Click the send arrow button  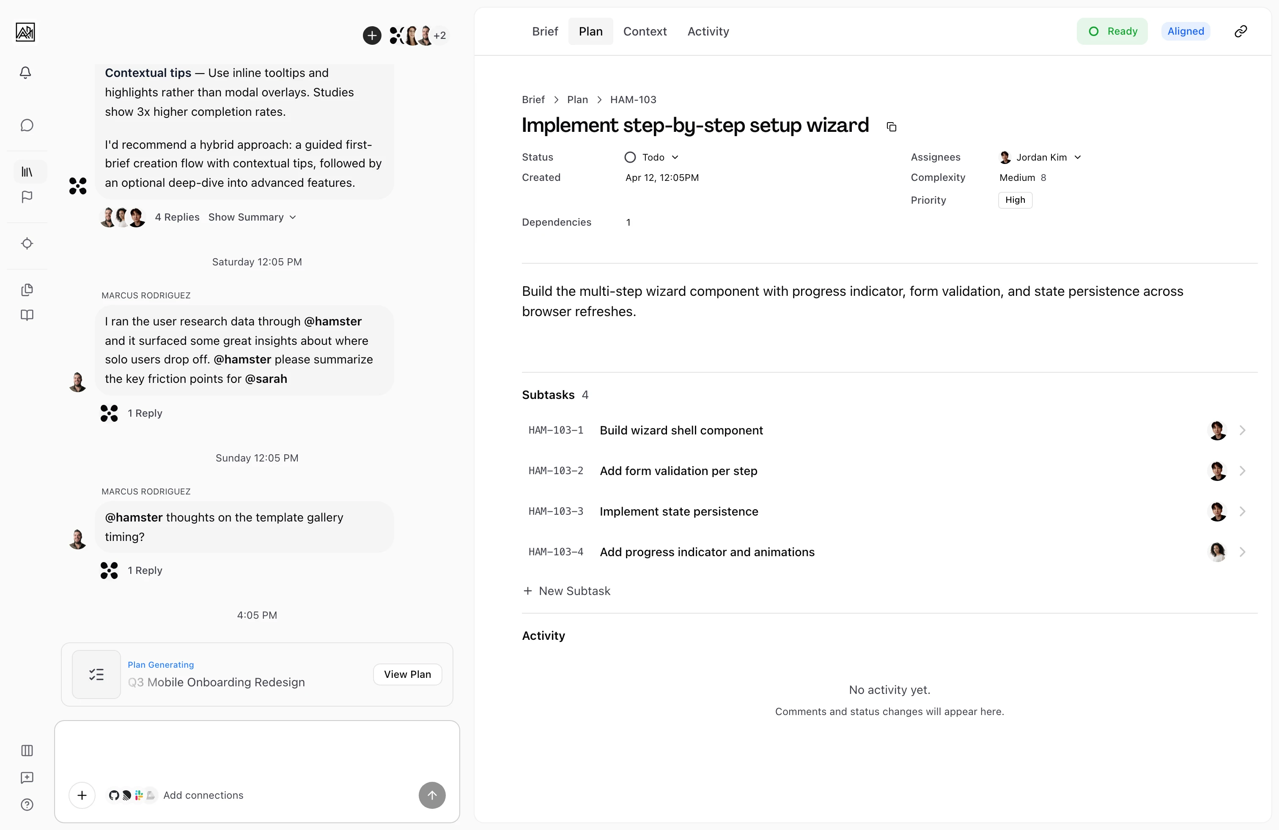(x=431, y=795)
